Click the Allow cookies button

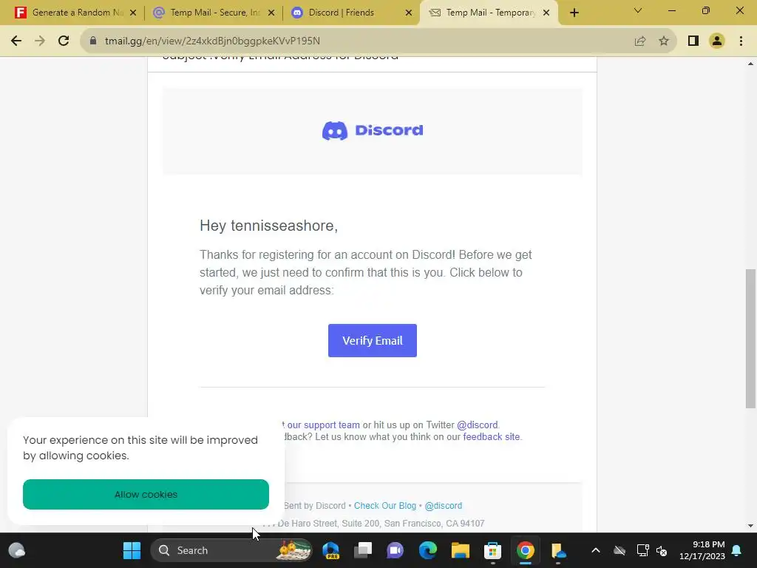point(146,494)
